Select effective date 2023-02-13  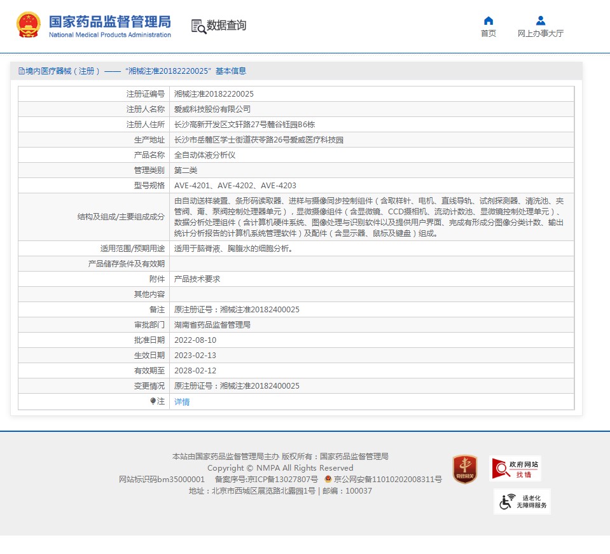pyautogui.click(x=195, y=355)
